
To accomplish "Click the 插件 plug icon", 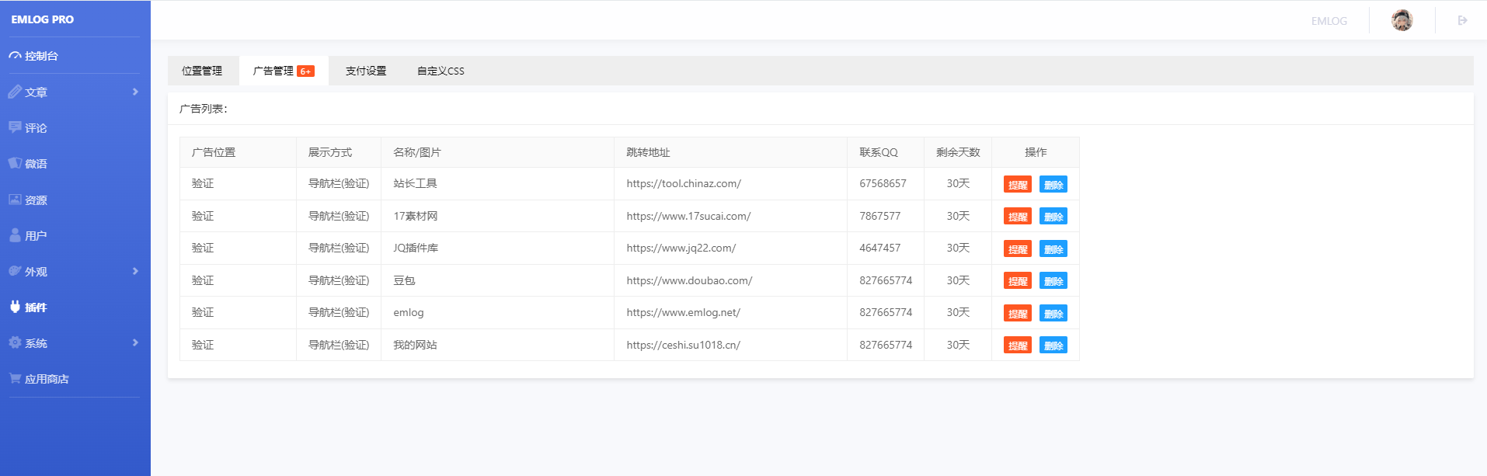I will point(15,307).
